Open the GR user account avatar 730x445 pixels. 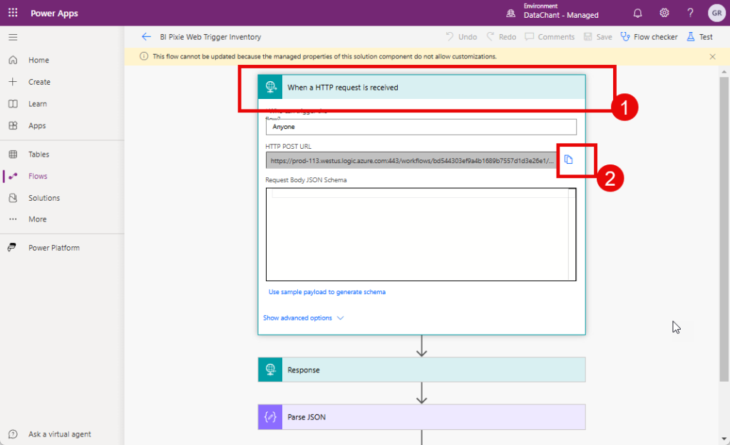click(716, 13)
